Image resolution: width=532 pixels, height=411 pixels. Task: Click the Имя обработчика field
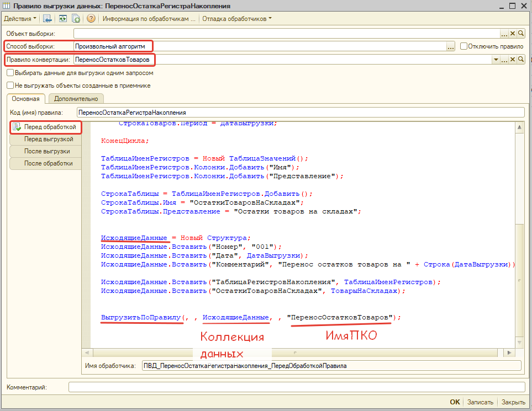(331, 366)
